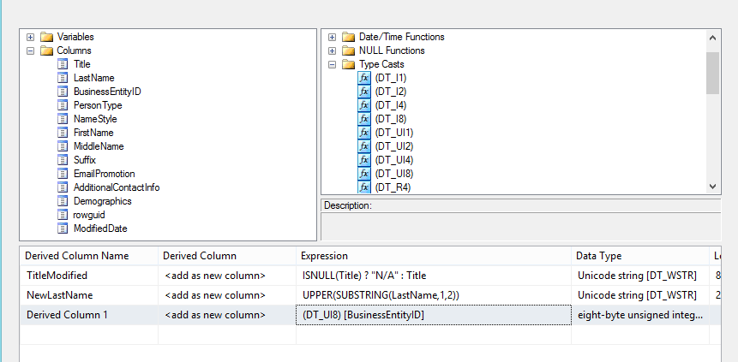Click the fx icon for (DT_I2)

coord(364,92)
